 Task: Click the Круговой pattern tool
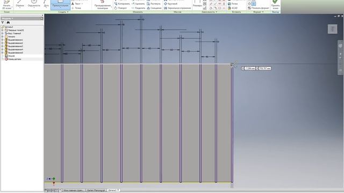pyautogui.click(x=171, y=4)
